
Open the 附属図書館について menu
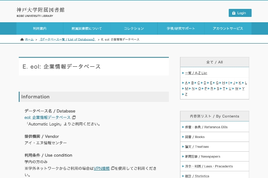[x=87, y=28]
